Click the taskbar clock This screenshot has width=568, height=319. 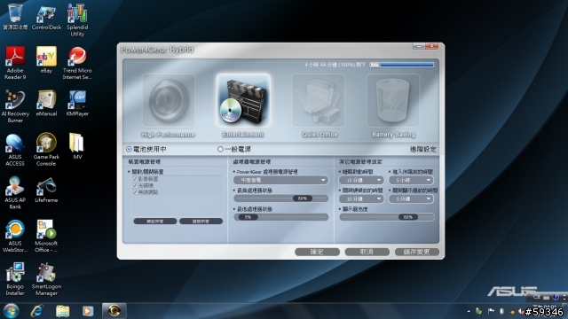(x=544, y=311)
